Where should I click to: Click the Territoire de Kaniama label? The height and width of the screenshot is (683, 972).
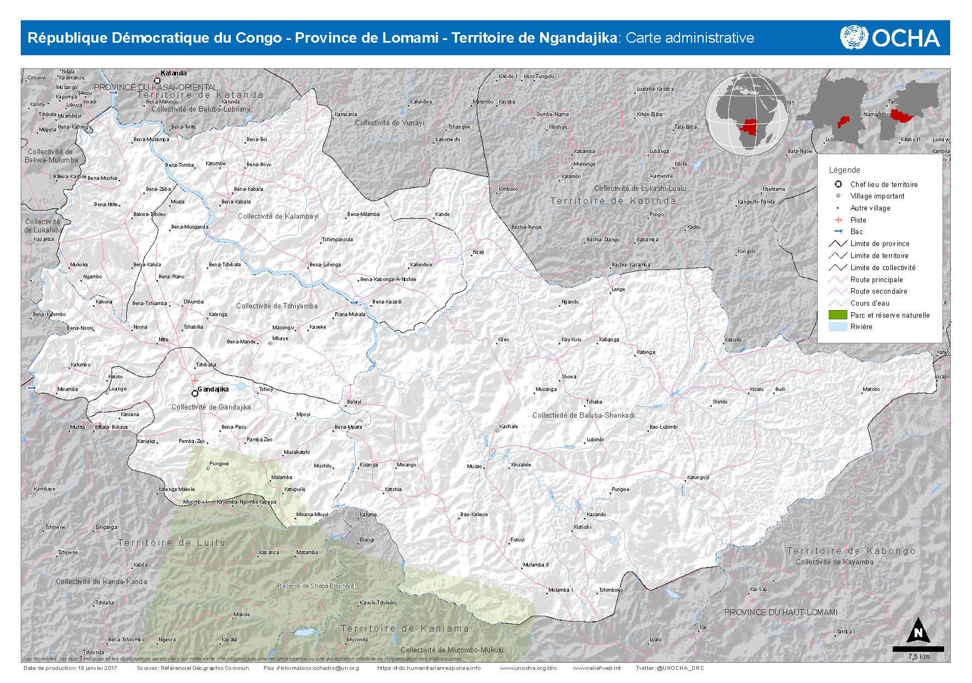[405, 628]
